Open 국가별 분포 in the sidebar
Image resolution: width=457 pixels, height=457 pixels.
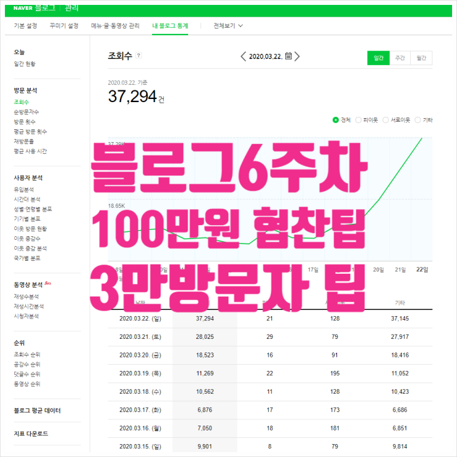point(27,258)
